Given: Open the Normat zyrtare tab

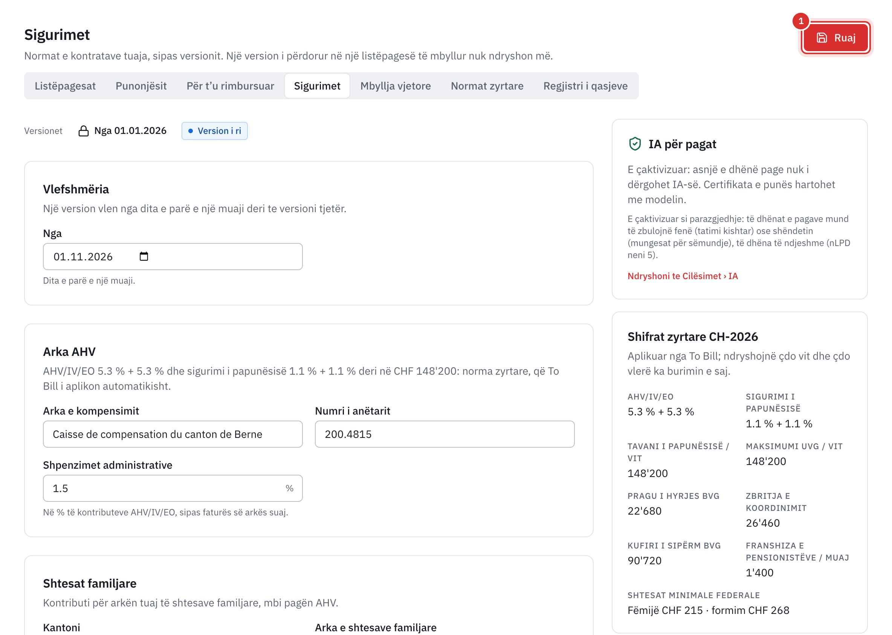Looking at the screenshot, I should point(487,86).
